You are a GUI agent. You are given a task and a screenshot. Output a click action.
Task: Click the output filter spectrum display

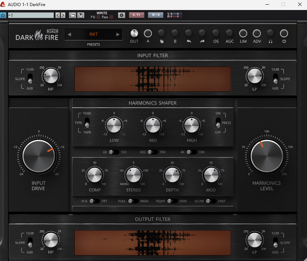pos(153,243)
